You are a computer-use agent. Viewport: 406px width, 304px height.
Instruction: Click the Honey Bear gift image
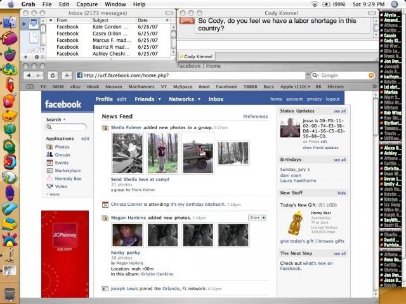point(296,223)
